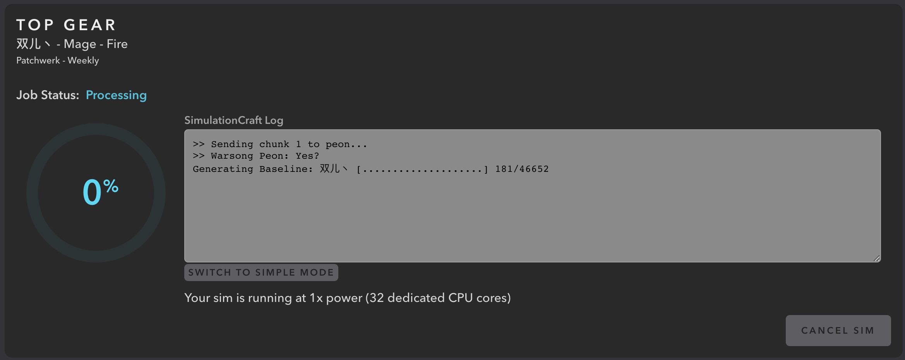Viewport: 905px width, 360px height.
Task: Click the 'Sending chunk 1 to peon' line
Action: pos(279,144)
